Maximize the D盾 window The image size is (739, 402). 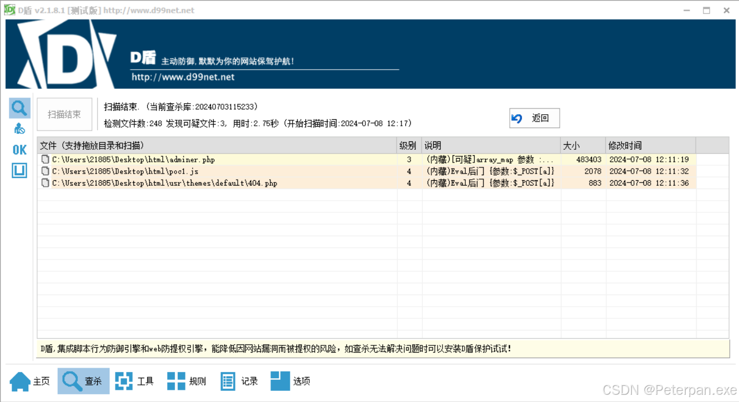(706, 10)
